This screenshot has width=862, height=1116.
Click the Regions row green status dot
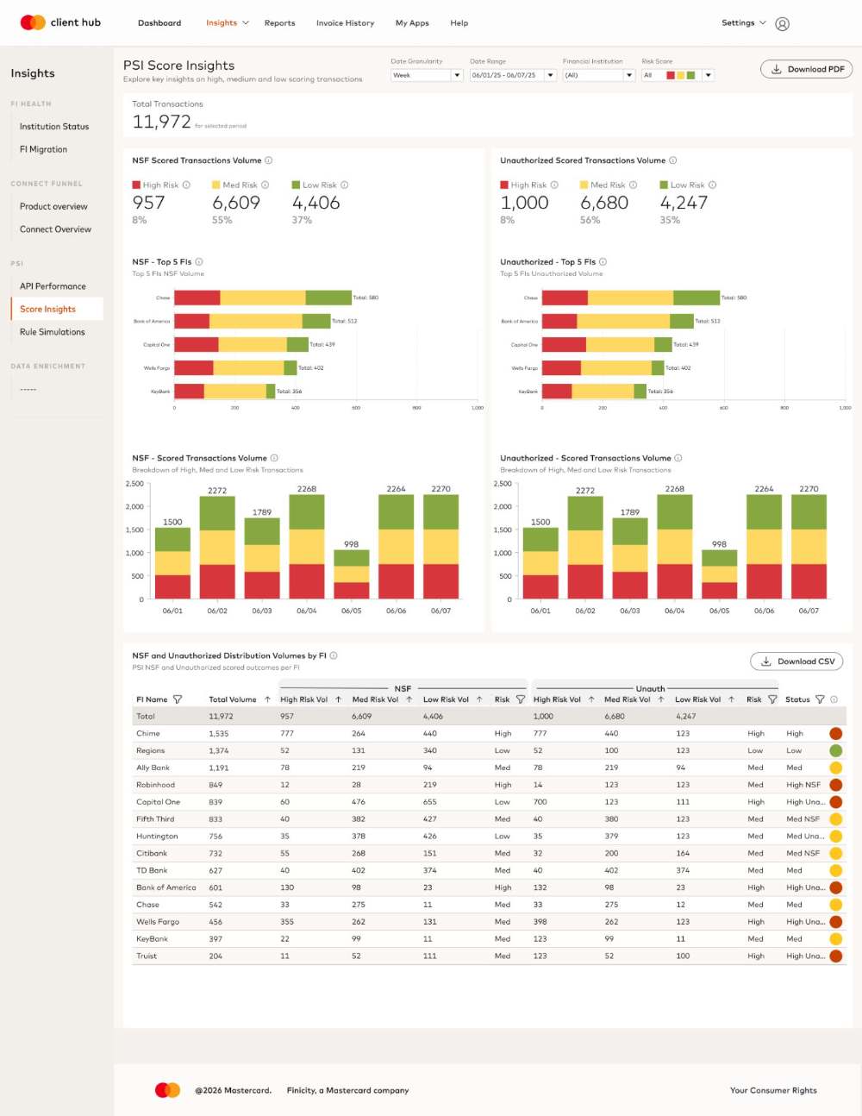coord(835,751)
